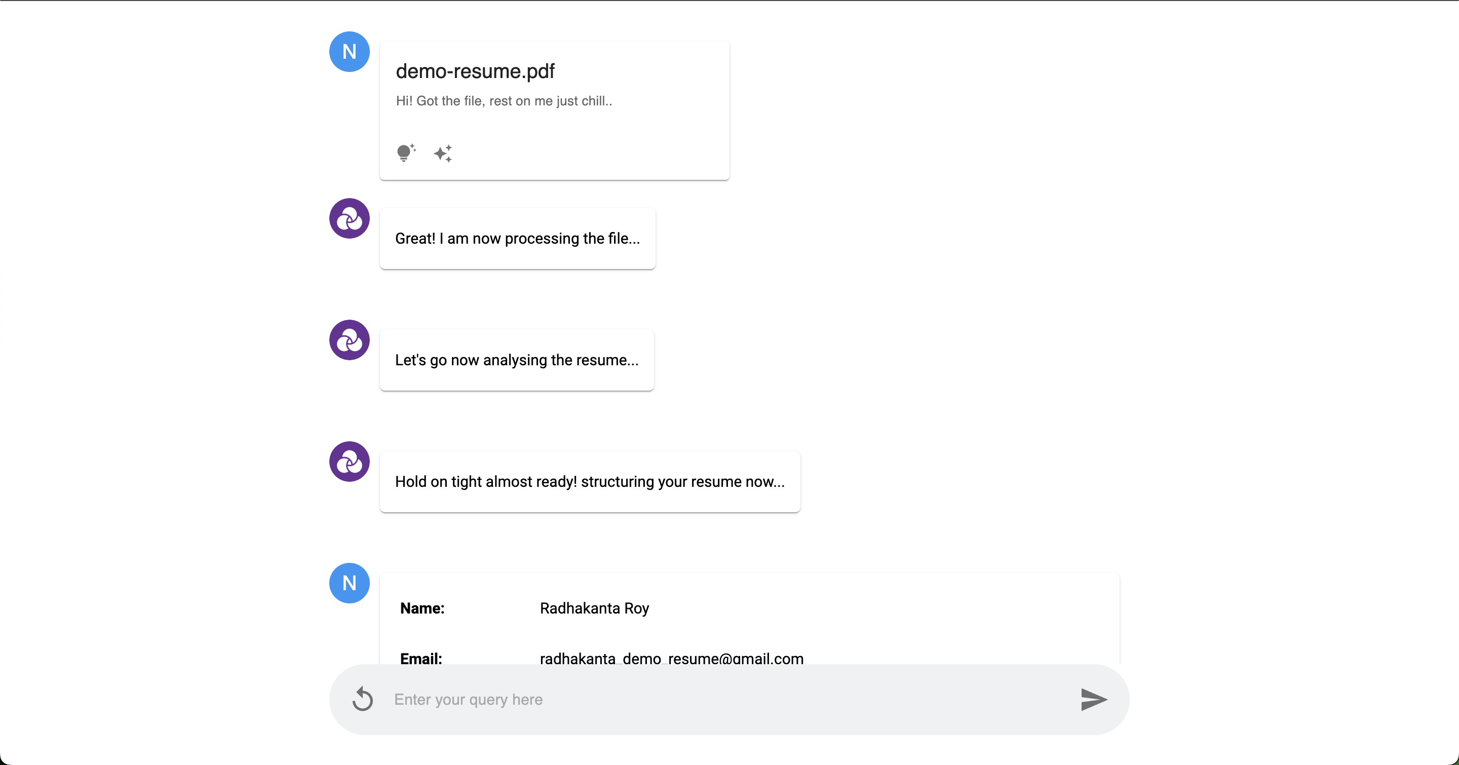Click the demo-resume.pdf file title
1459x765 pixels.
(475, 71)
